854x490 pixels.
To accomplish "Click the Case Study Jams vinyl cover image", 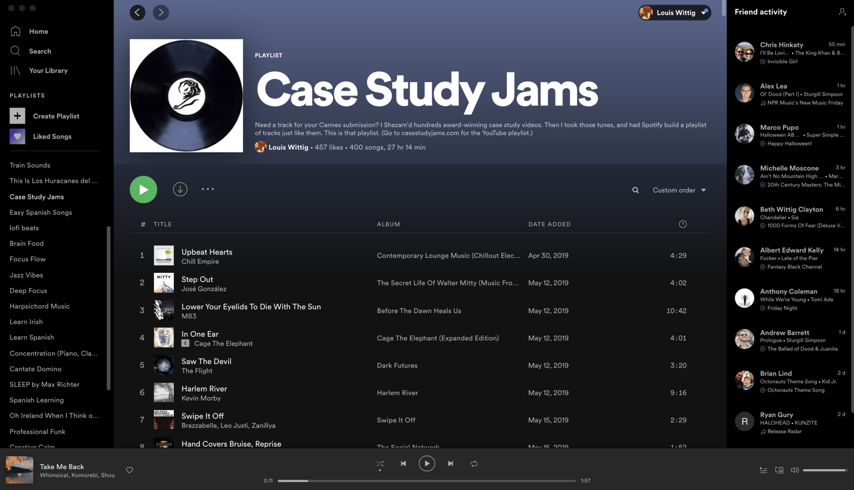I will (186, 95).
